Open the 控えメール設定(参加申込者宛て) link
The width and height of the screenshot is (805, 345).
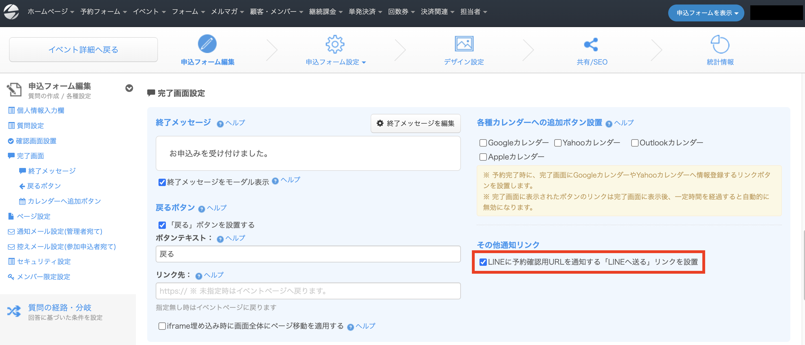click(66, 247)
